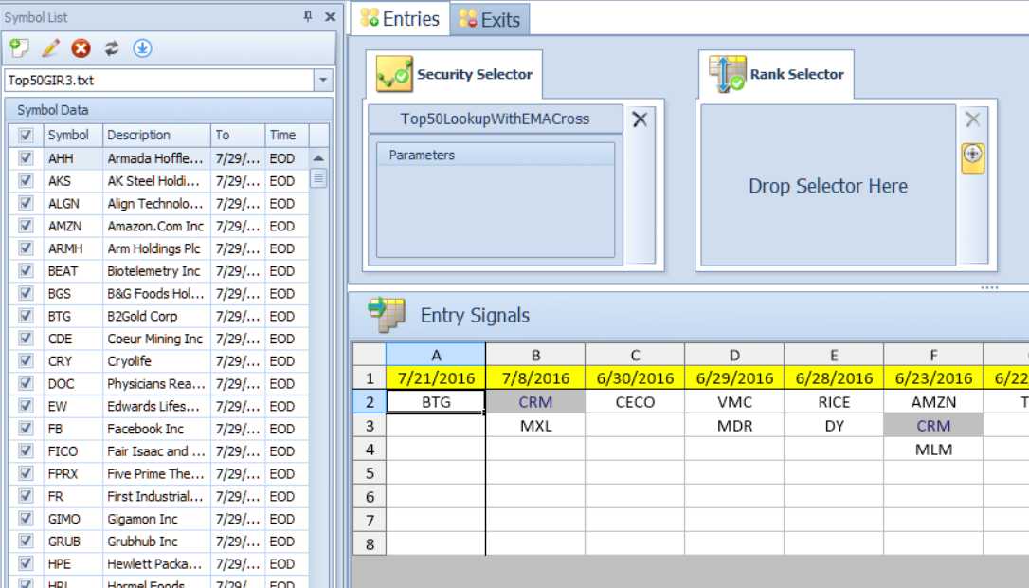Screen dimensions: 1029x588
Task: Click the RICE signal cell
Action: coord(834,402)
